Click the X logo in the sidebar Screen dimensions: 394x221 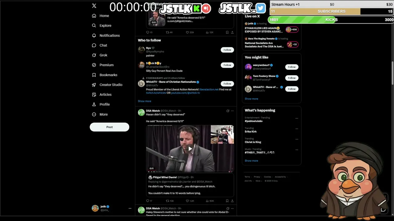point(94,6)
